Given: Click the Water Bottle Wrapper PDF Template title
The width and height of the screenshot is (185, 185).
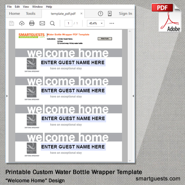Looking at the screenshot, I should click(68, 35).
